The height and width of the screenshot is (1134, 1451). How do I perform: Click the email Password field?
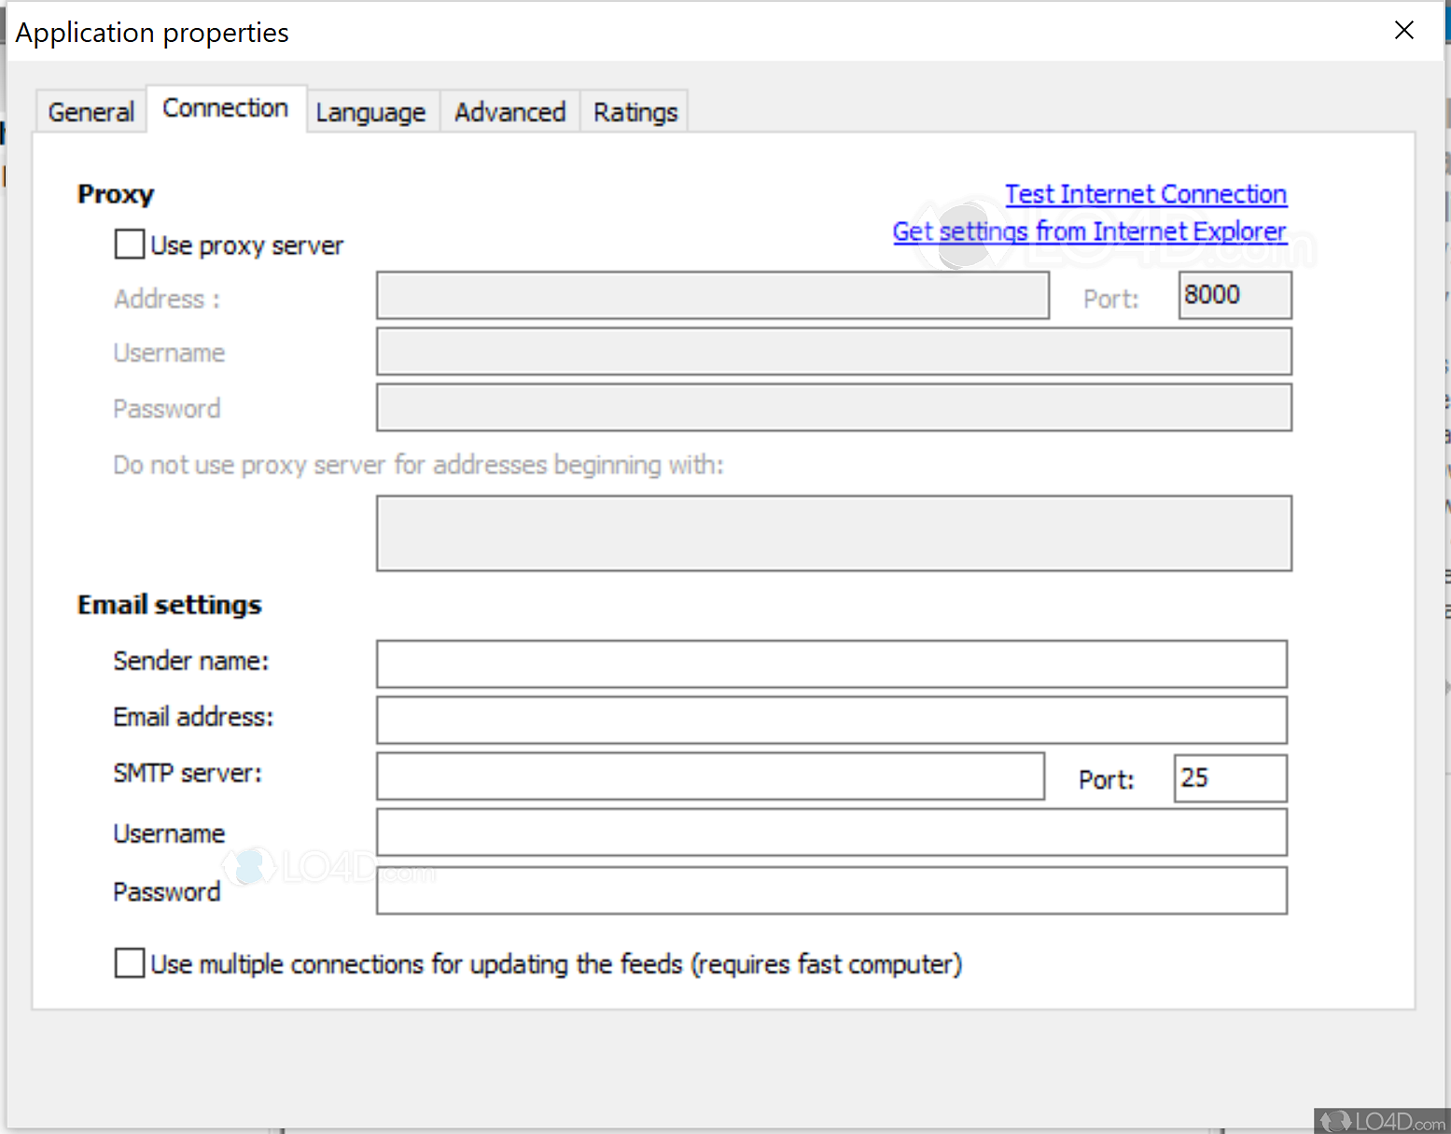(x=830, y=891)
